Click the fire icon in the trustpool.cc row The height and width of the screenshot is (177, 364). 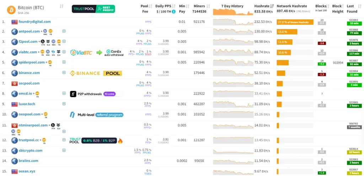pos(121,141)
